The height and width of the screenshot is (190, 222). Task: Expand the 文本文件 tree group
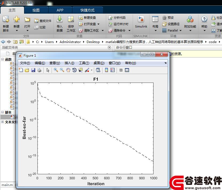coord(3,122)
